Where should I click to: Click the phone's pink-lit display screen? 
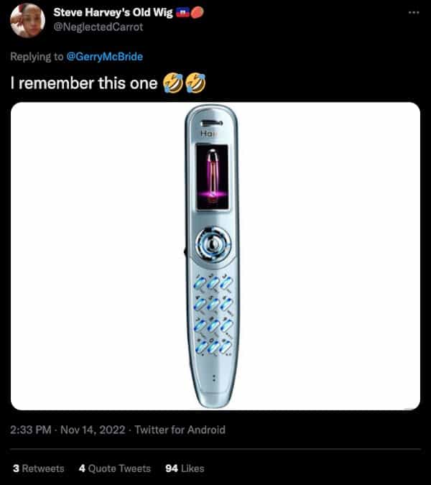(213, 177)
